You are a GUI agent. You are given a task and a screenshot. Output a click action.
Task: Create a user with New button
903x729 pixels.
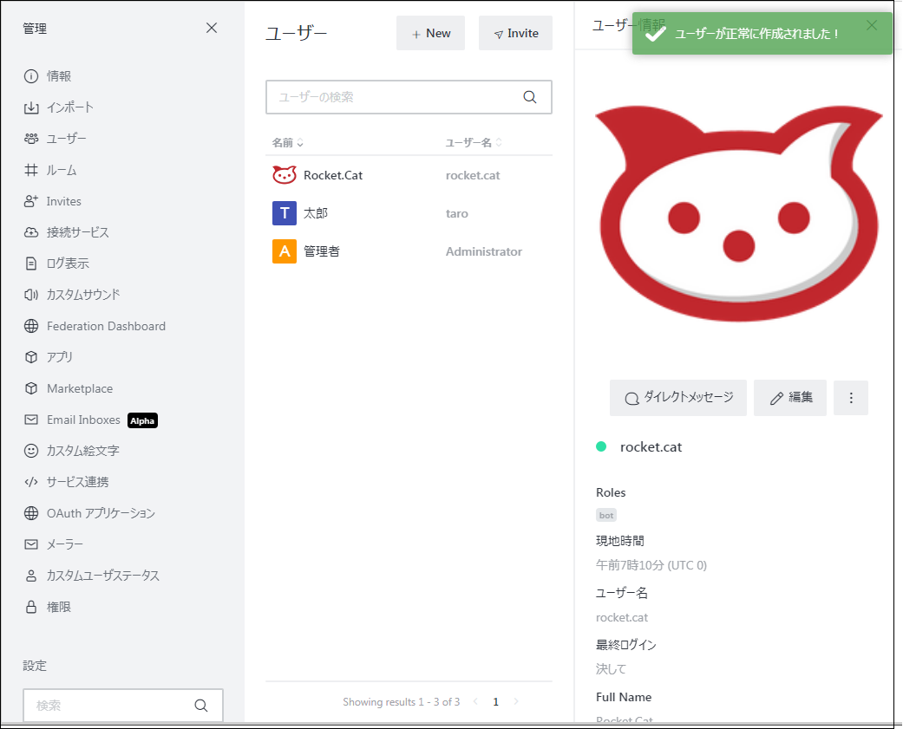pos(430,33)
